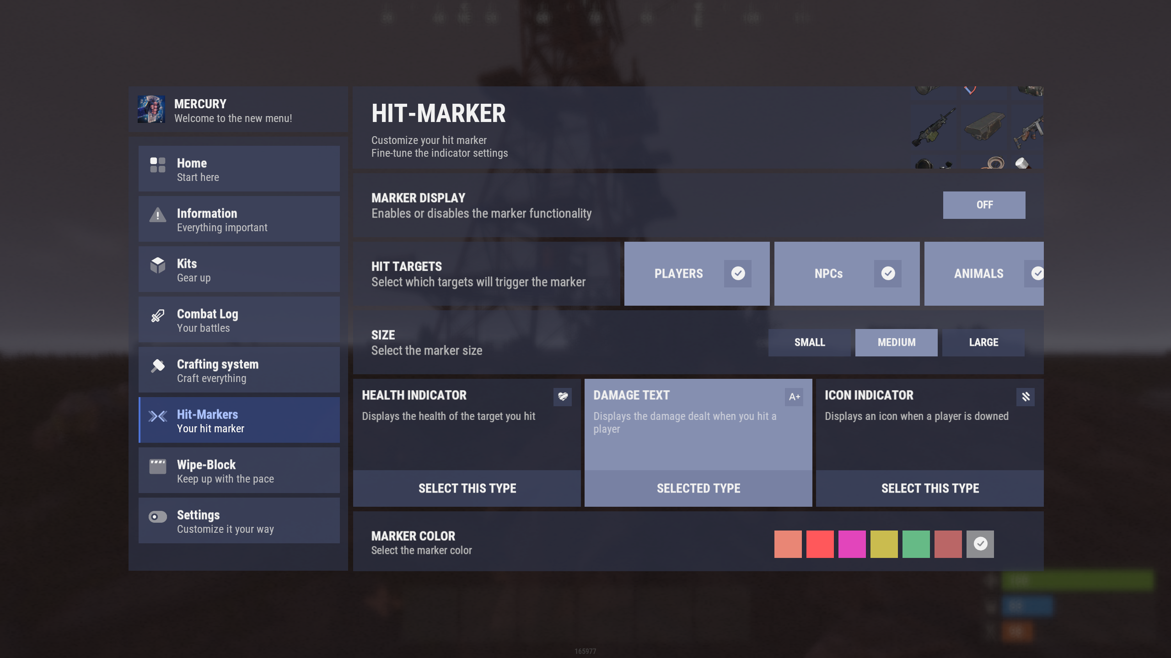The image size is (1171, 658).
Task: Select the Large marker size
Action: [983, 342]
